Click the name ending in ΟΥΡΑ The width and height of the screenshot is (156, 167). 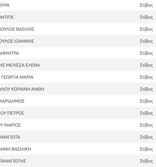pos(5,5)
